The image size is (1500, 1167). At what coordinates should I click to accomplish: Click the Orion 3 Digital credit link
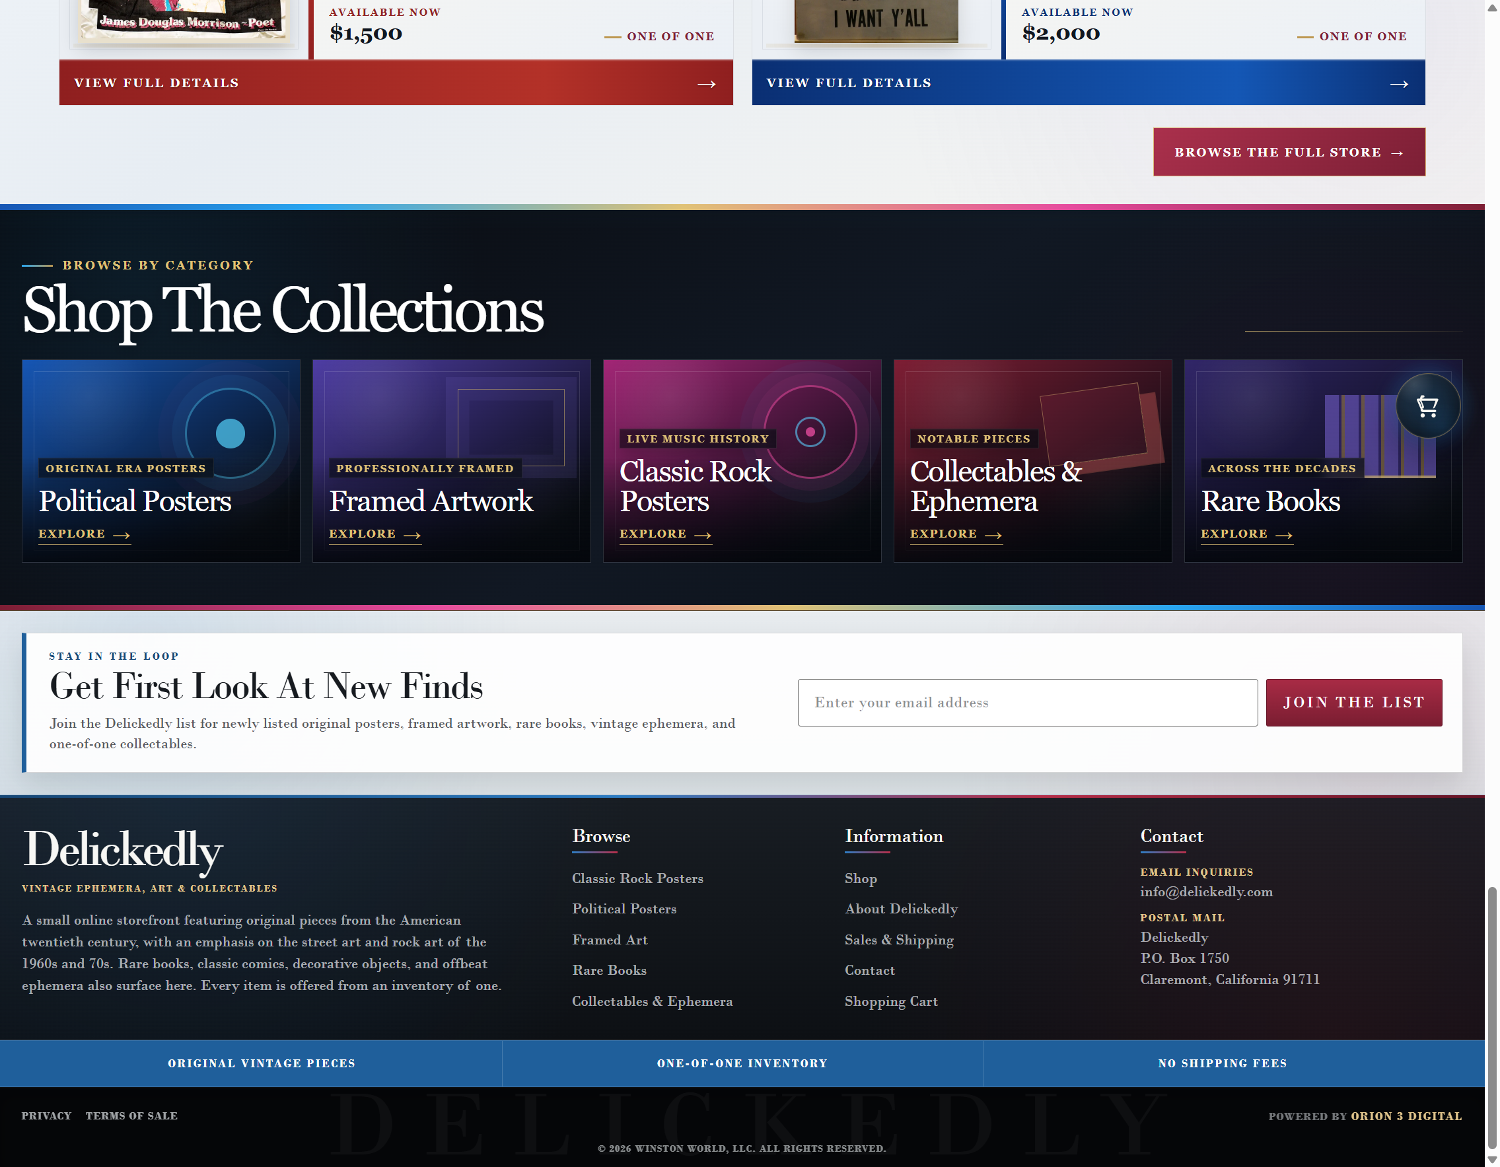point(1406,1115)
